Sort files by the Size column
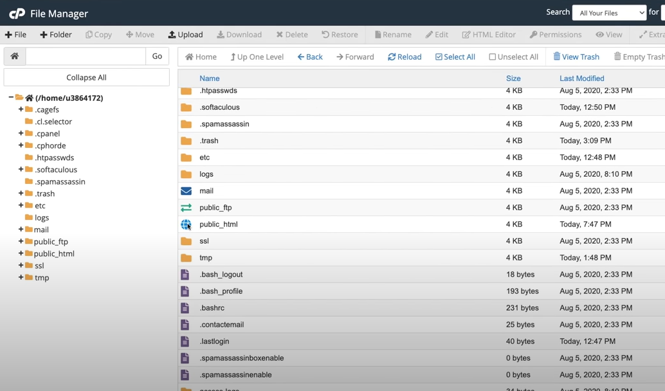 [x=513, y=78]
